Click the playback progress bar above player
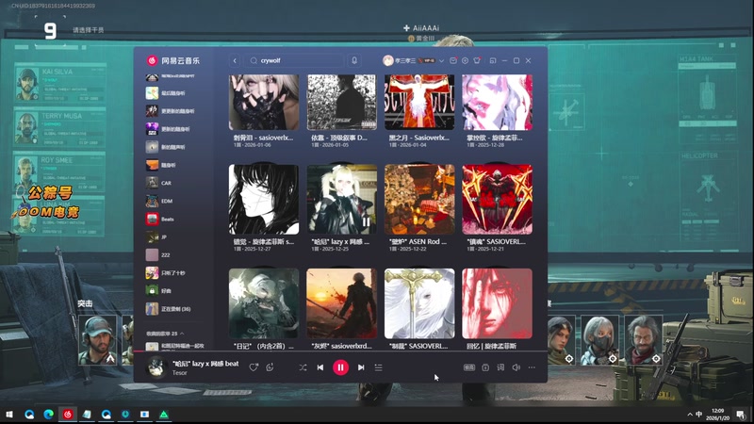The height and width of the screenshot is (424, 754). point(340,351)
